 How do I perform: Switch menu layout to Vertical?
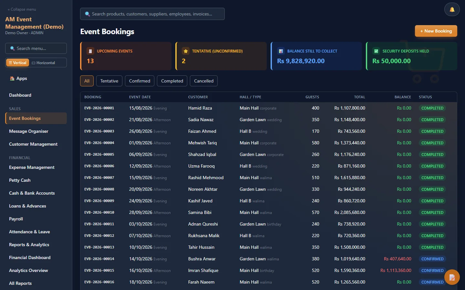click(17, 63)
